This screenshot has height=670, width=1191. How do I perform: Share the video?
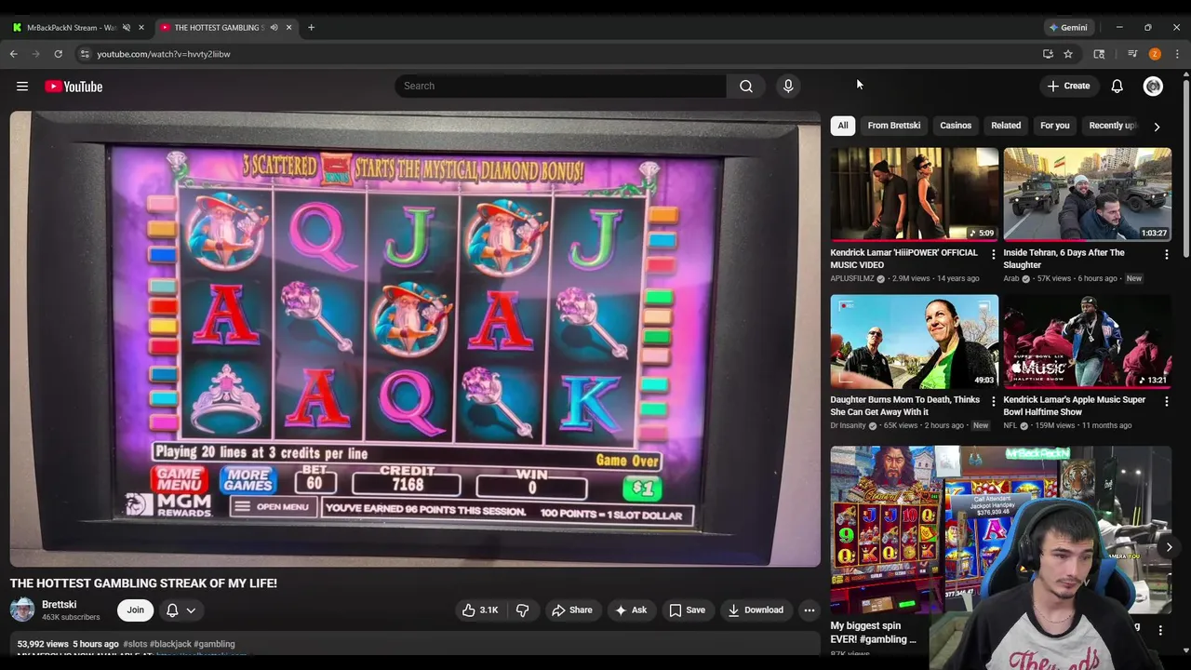(571, 610)
